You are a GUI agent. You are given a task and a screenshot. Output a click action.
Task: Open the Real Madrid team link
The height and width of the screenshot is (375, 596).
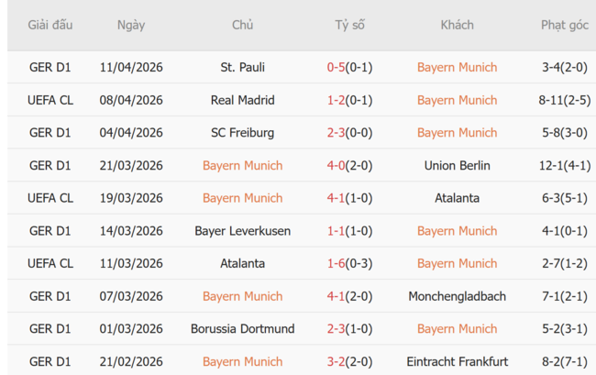tap(242, 100)
